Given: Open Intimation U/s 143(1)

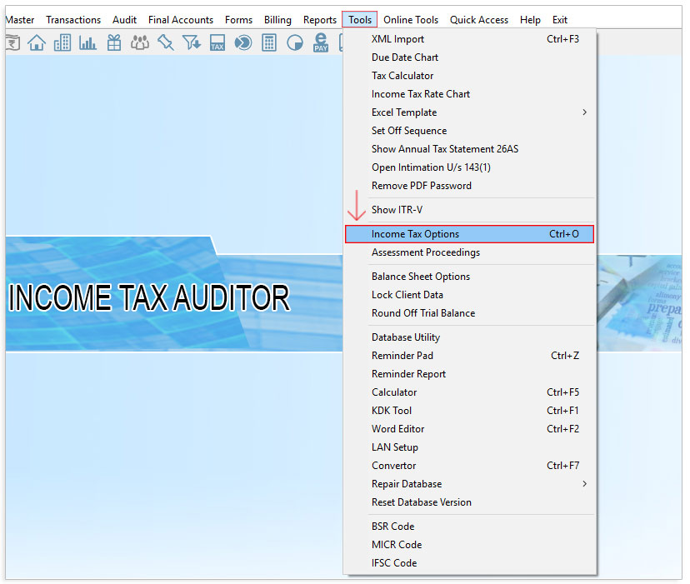Looking at the screenshot, I should point(469,167).
